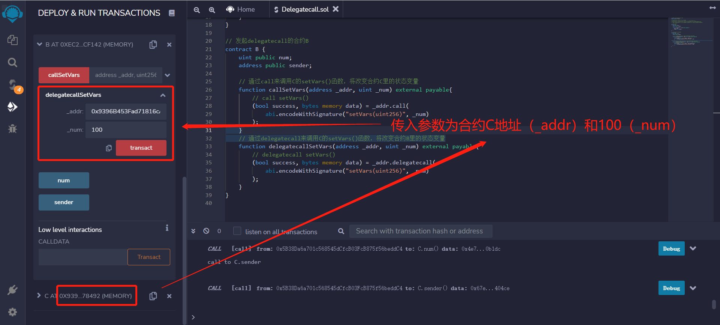Switch to the Home tab
Image resolution: width=720 pixels, height=325 pixels.
tap(241, 9)
